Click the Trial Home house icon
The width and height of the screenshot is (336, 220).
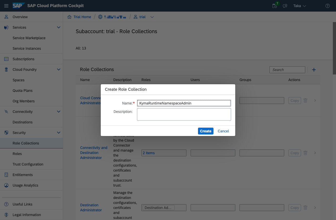tap(69, 17)
